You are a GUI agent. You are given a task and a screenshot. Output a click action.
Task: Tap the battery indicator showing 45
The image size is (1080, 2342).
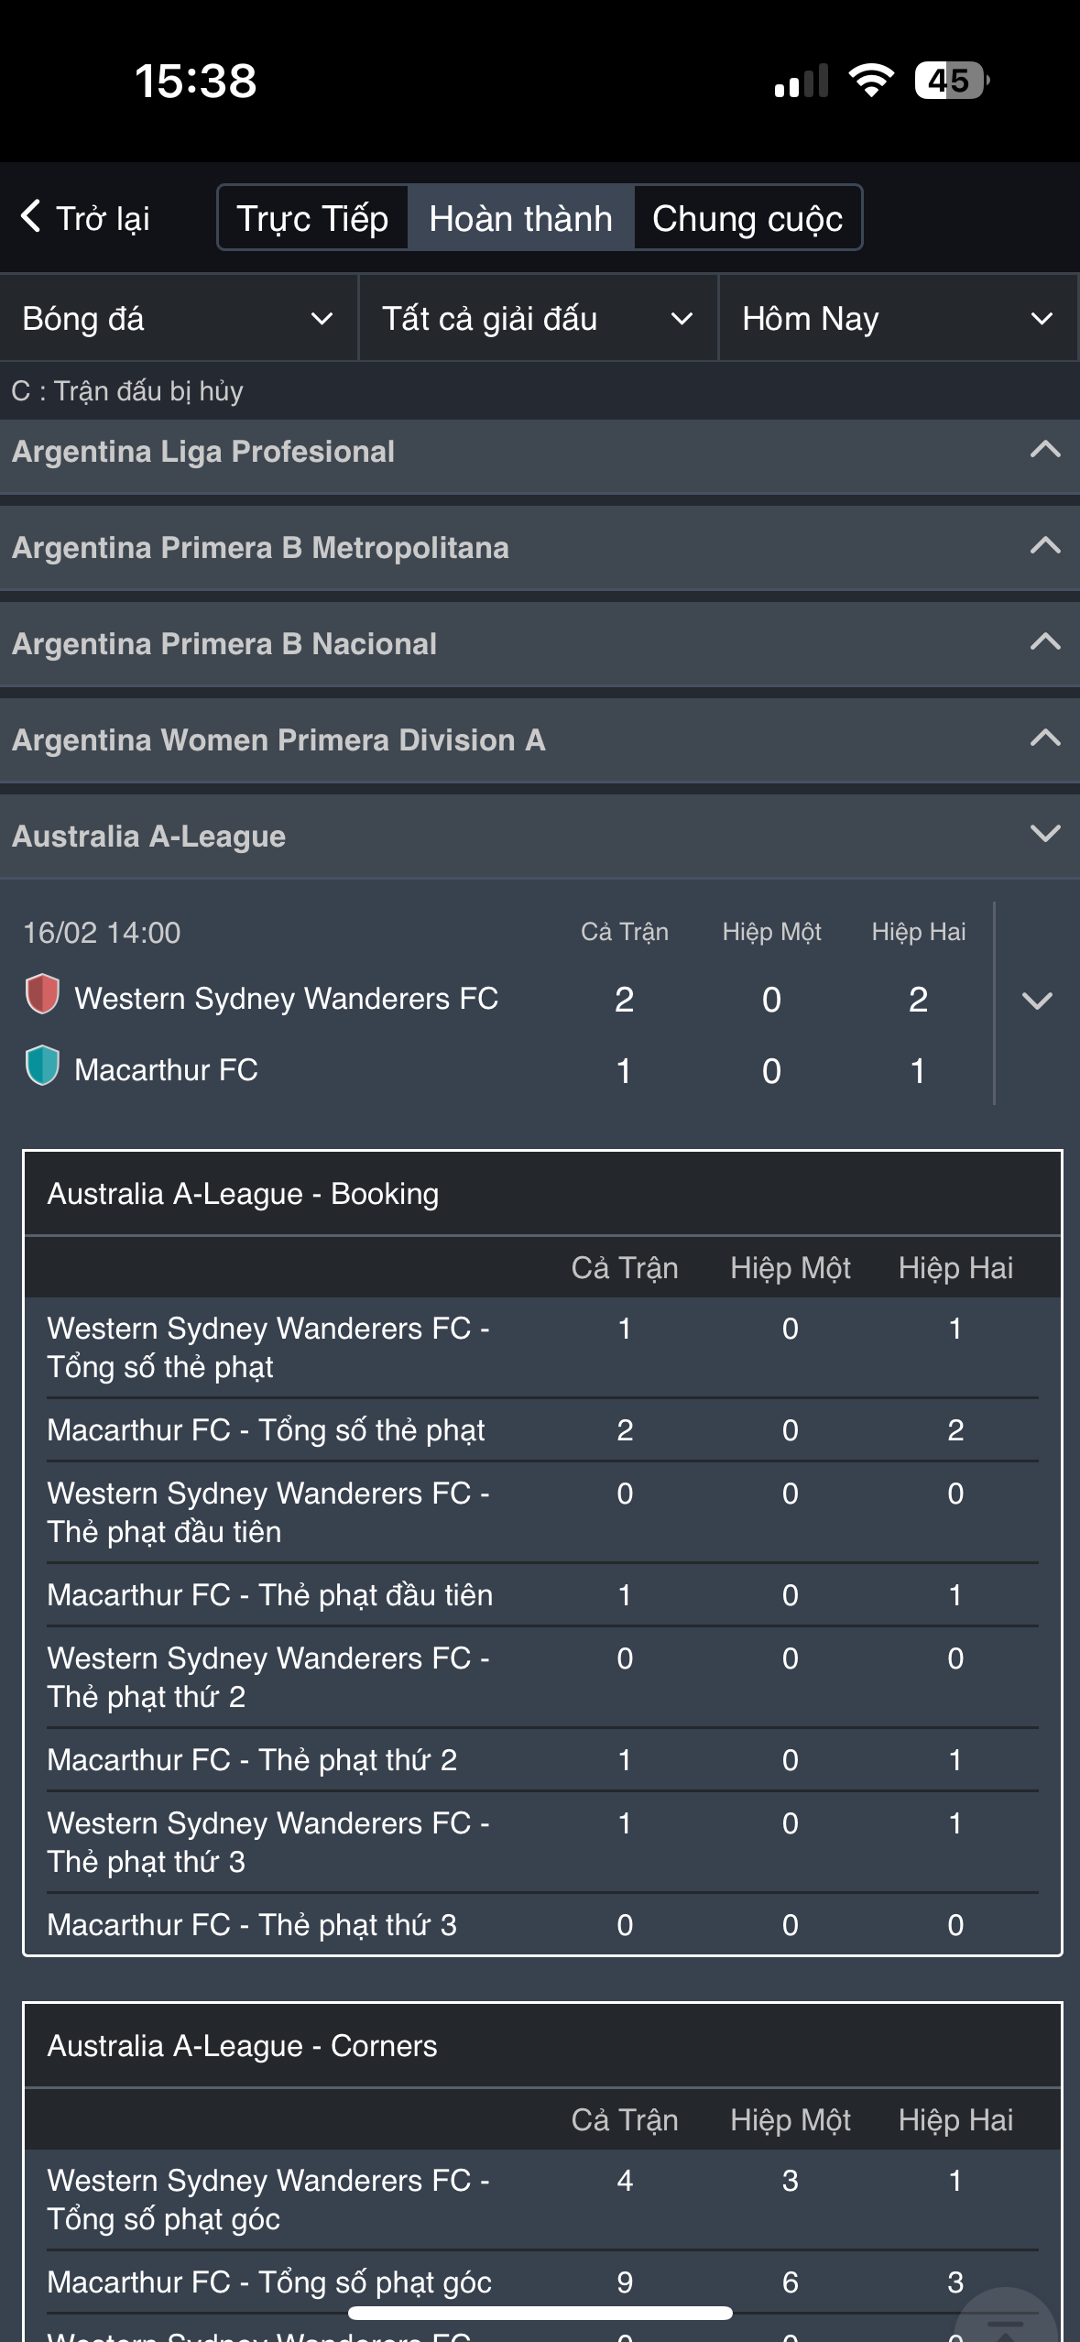[951, 81]
